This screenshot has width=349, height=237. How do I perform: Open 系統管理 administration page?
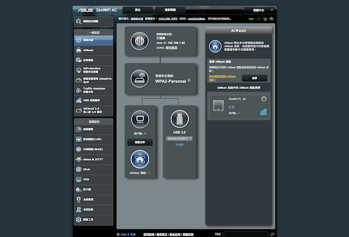(94, 200)
